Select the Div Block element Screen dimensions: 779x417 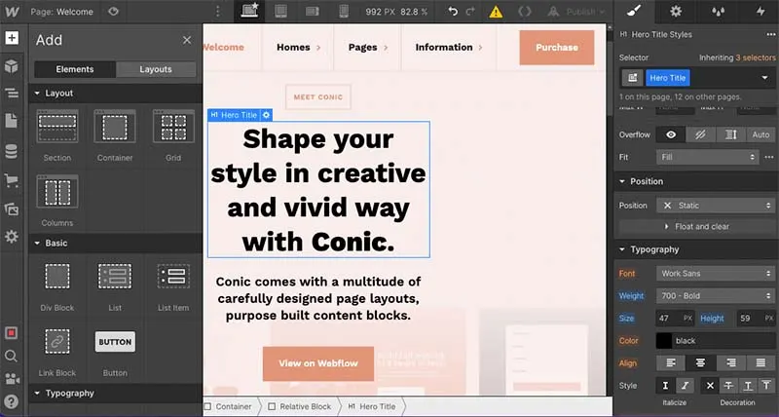pyautogui.click(x=57, y=286)
